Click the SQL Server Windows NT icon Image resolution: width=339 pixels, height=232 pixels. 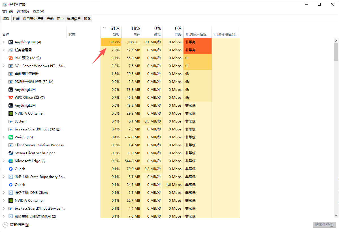click(x=10, y=66)
